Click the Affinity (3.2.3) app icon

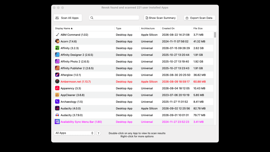57,48
